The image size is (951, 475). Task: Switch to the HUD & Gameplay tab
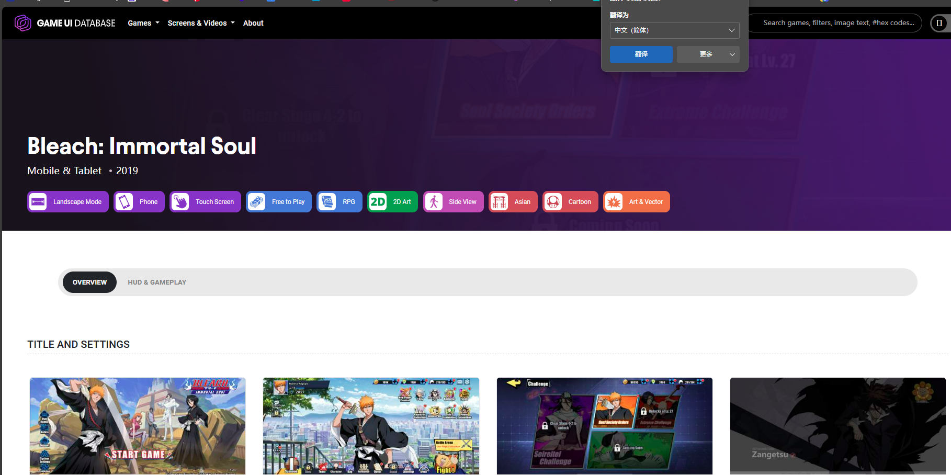157,282
